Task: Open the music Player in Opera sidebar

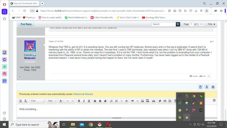Action: point(5,81)
